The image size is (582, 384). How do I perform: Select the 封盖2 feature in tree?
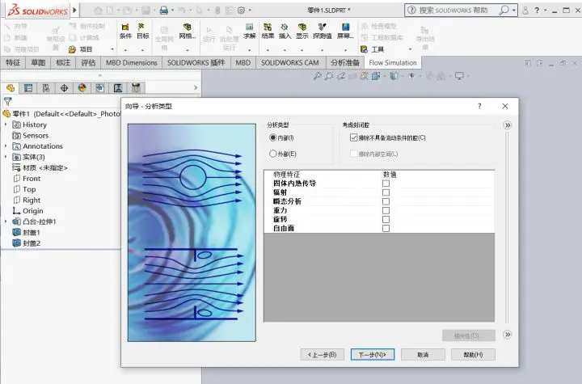pyautogui.click(x=26, y=243)
